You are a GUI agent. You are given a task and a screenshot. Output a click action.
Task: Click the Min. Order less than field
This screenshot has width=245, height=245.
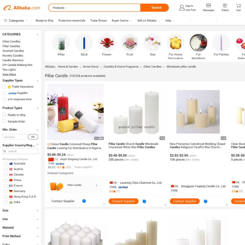[14, 137]
